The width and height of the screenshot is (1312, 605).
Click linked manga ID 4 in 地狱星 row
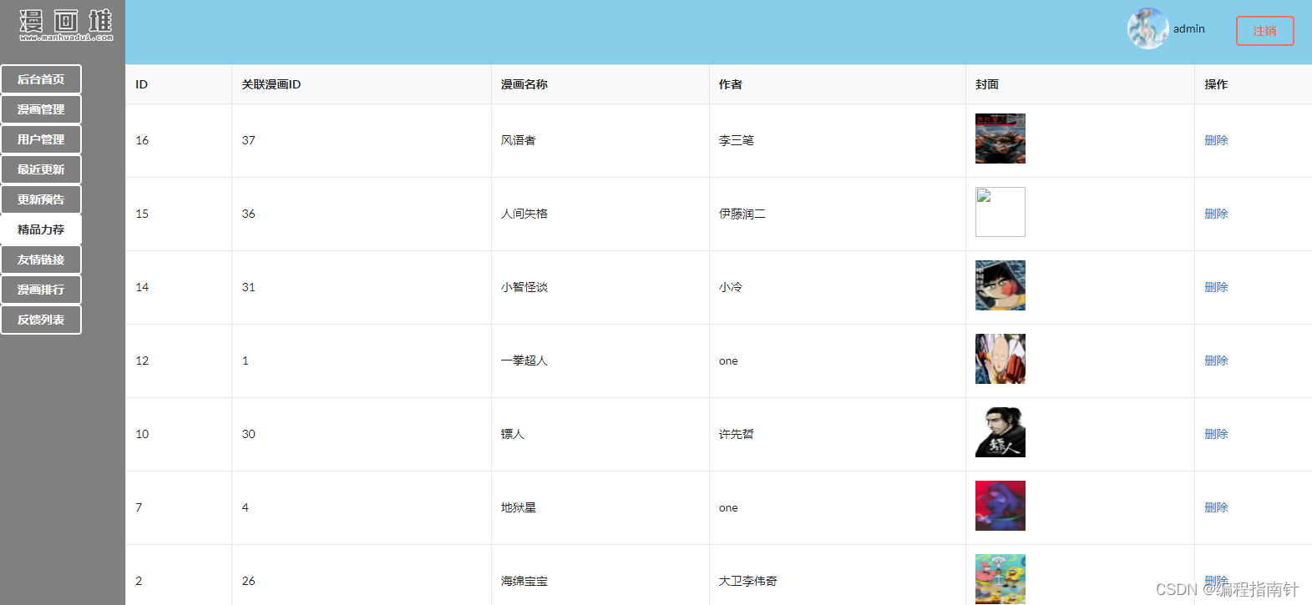(x=245, y=507)
